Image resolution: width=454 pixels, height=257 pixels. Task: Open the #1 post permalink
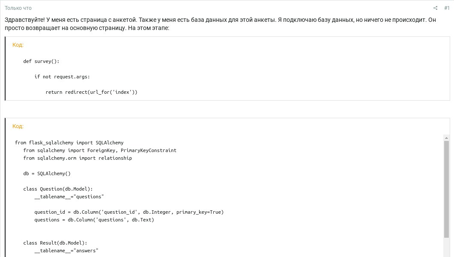point(447,8)
